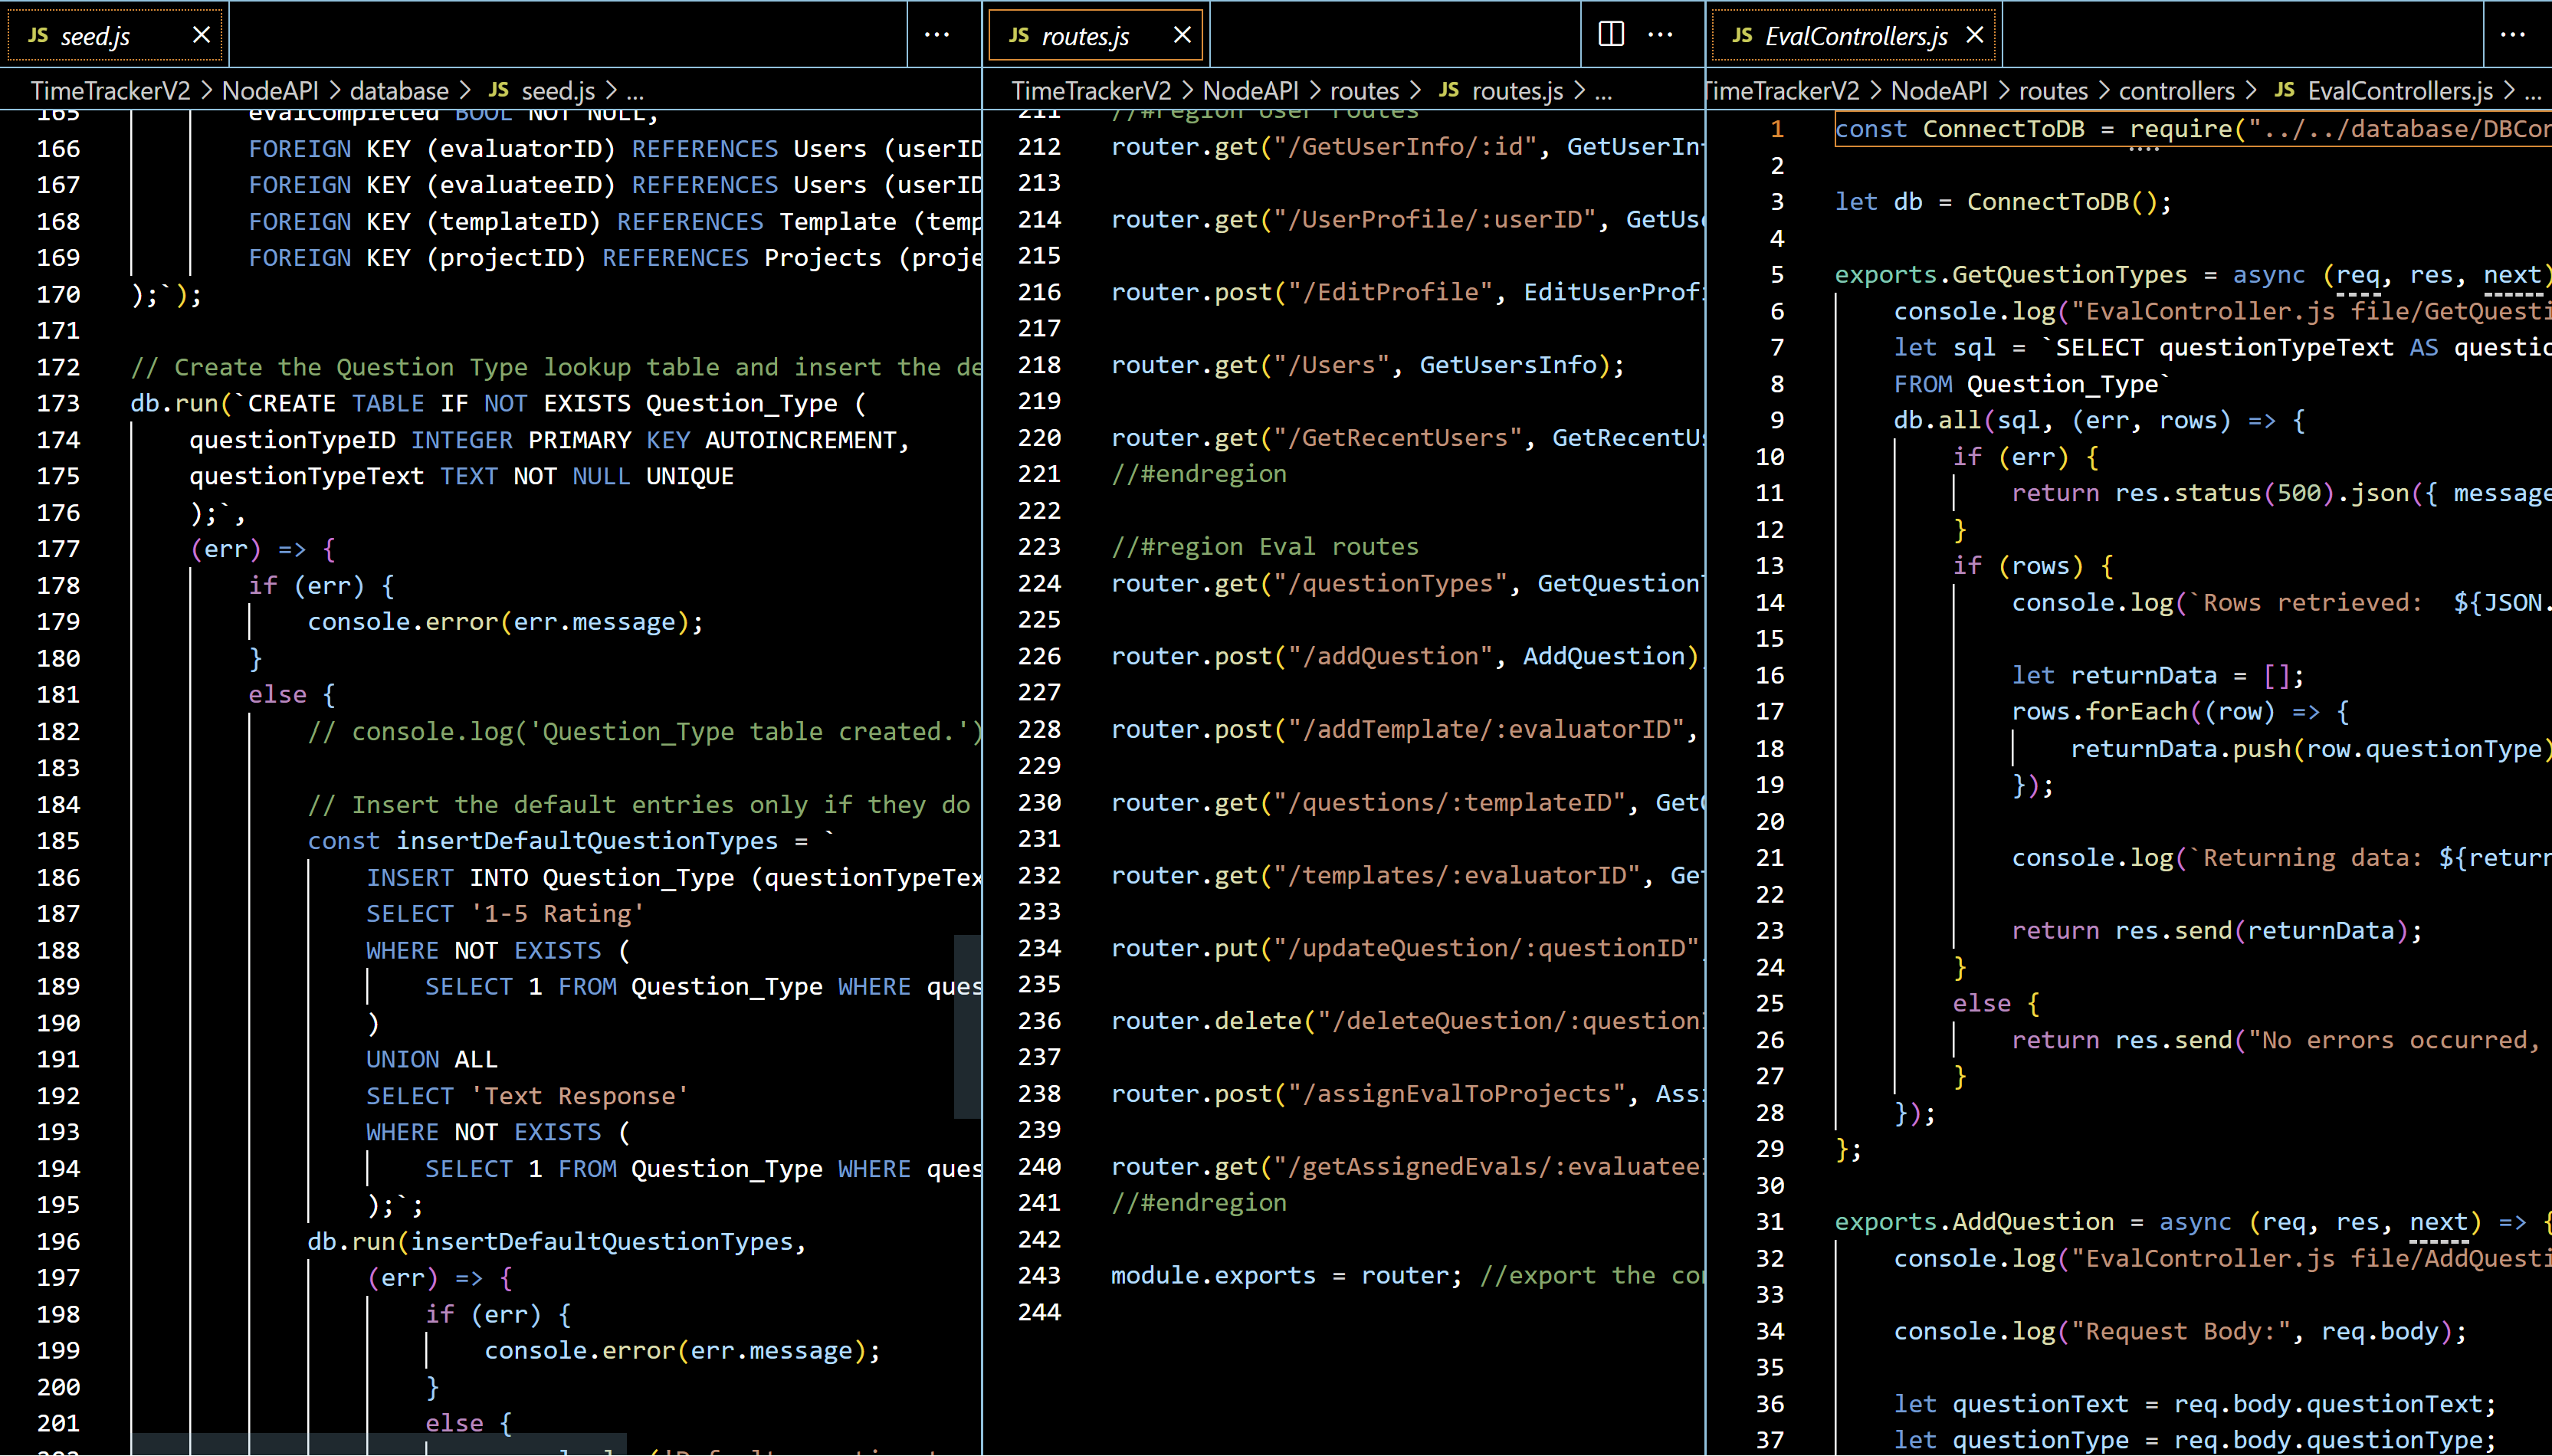Open more actions menu for EvalControllers.js editor group

[2513, 35]
